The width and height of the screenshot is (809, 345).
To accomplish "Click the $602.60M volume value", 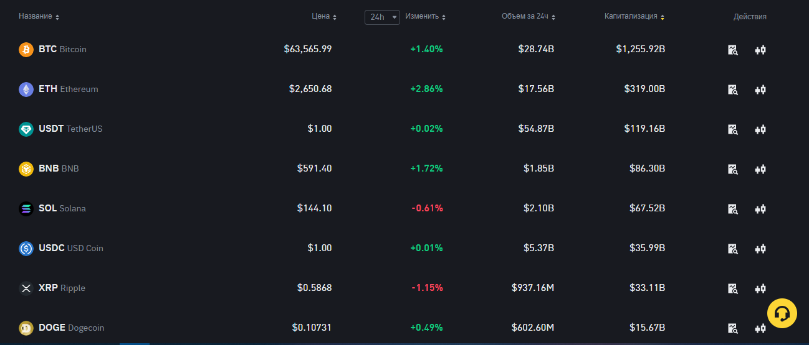I will click(x=533, y=328).
